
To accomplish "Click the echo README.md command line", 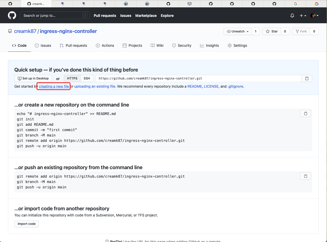I will 66,114.
